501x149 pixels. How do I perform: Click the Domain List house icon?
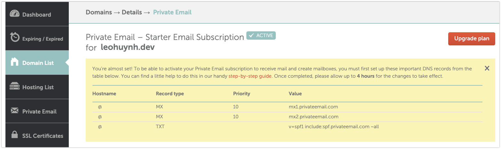coord(15,62)
